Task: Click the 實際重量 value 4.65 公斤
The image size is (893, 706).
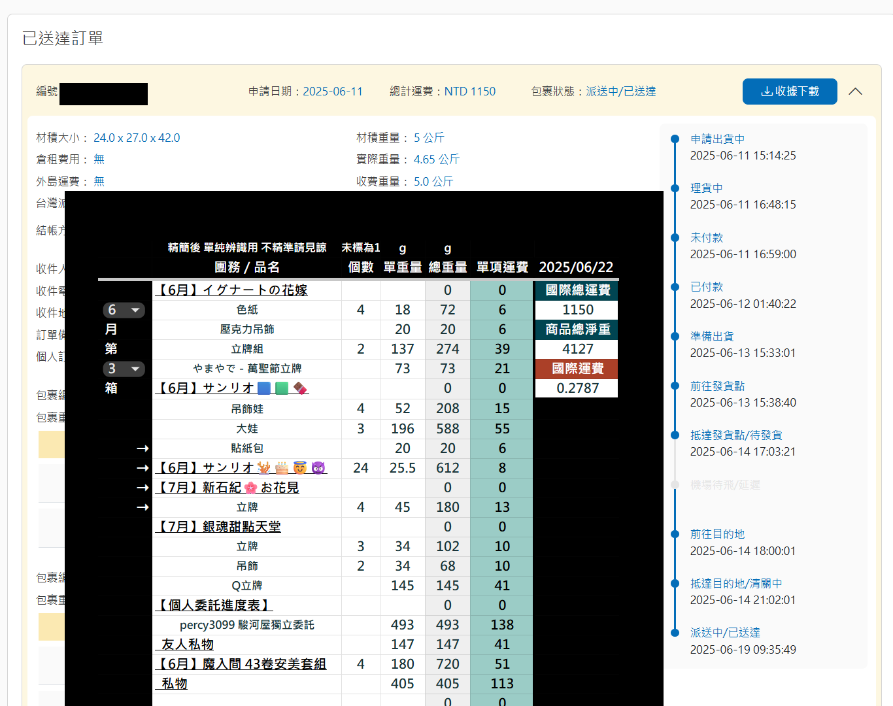Action: [x=437, y=160]
